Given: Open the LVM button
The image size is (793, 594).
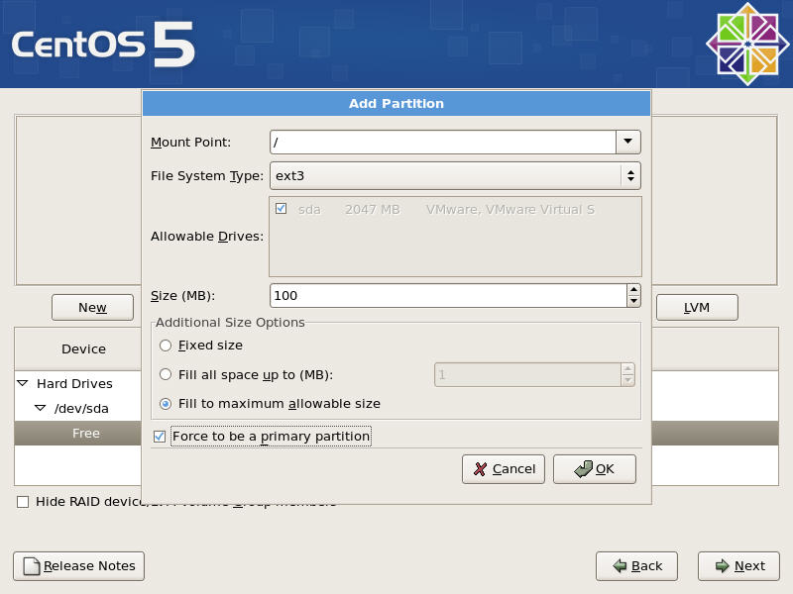Looking at the screenshot, I should [697, 308].
